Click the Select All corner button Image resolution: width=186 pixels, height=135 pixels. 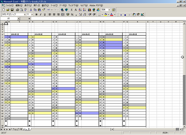point(2,22)
